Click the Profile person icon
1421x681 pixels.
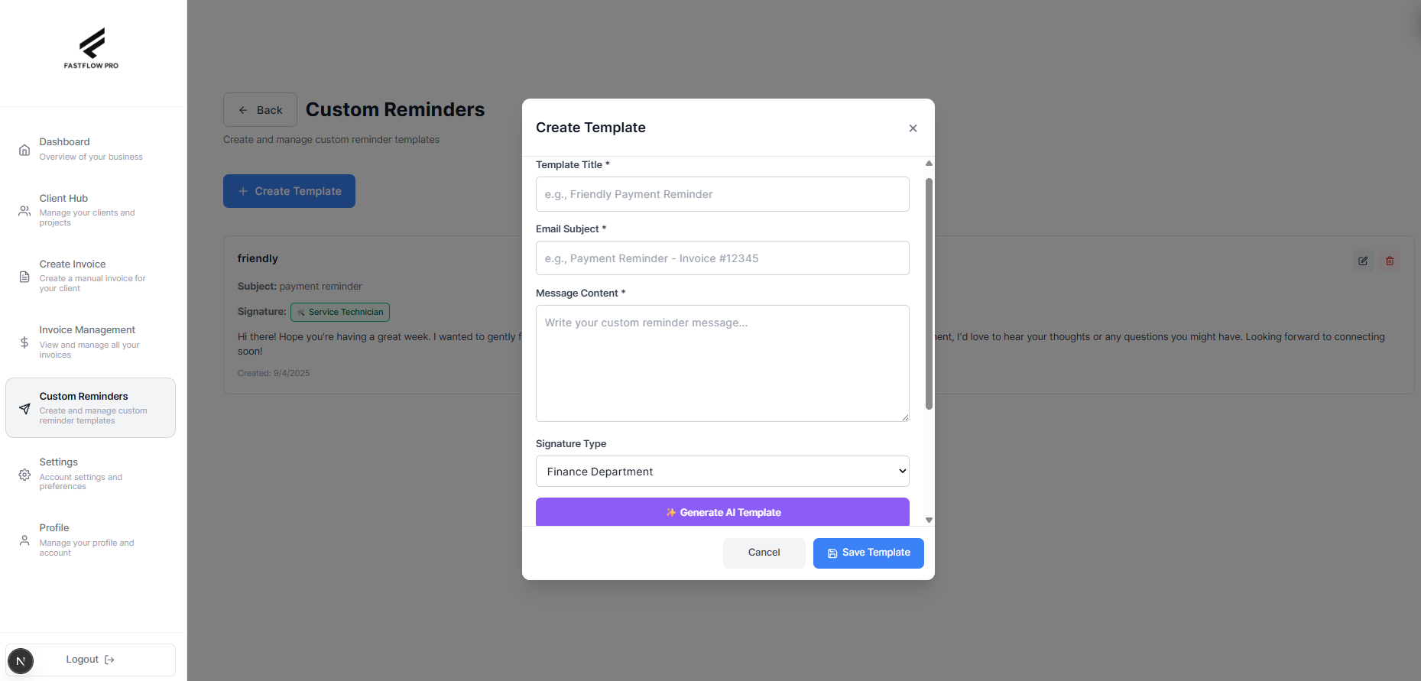pos(24,540)
